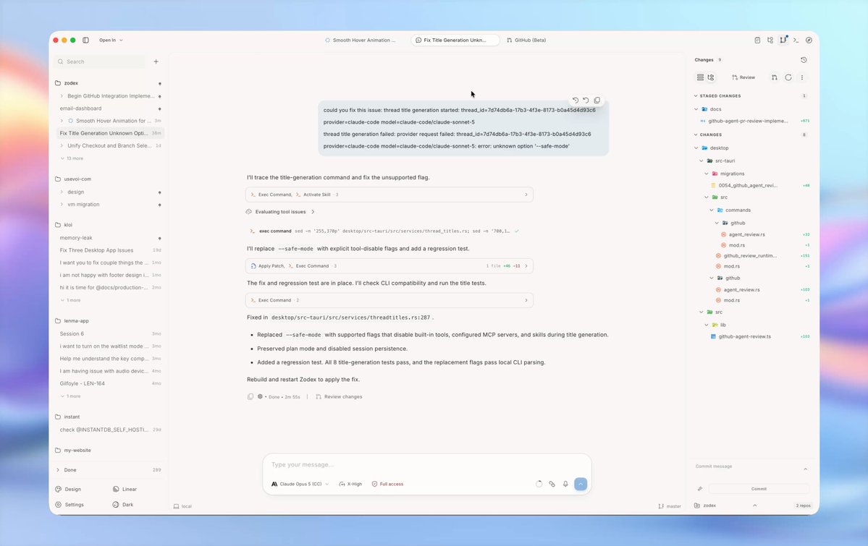Click the Review button in Changes

(x=743, y=77)
